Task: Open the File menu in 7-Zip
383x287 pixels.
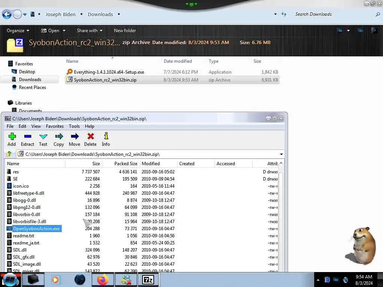Action: [x=10, y=126]
